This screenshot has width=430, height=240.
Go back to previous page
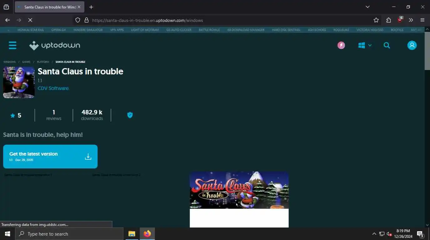tap(7, 20)
